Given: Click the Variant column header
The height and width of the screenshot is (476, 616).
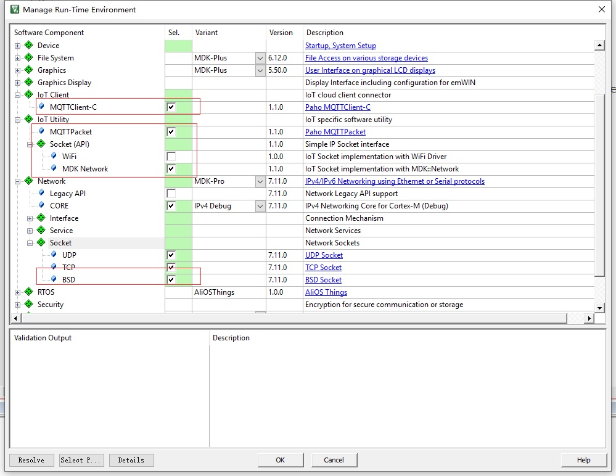Looking at the screenshot, I should click(229, 33).
